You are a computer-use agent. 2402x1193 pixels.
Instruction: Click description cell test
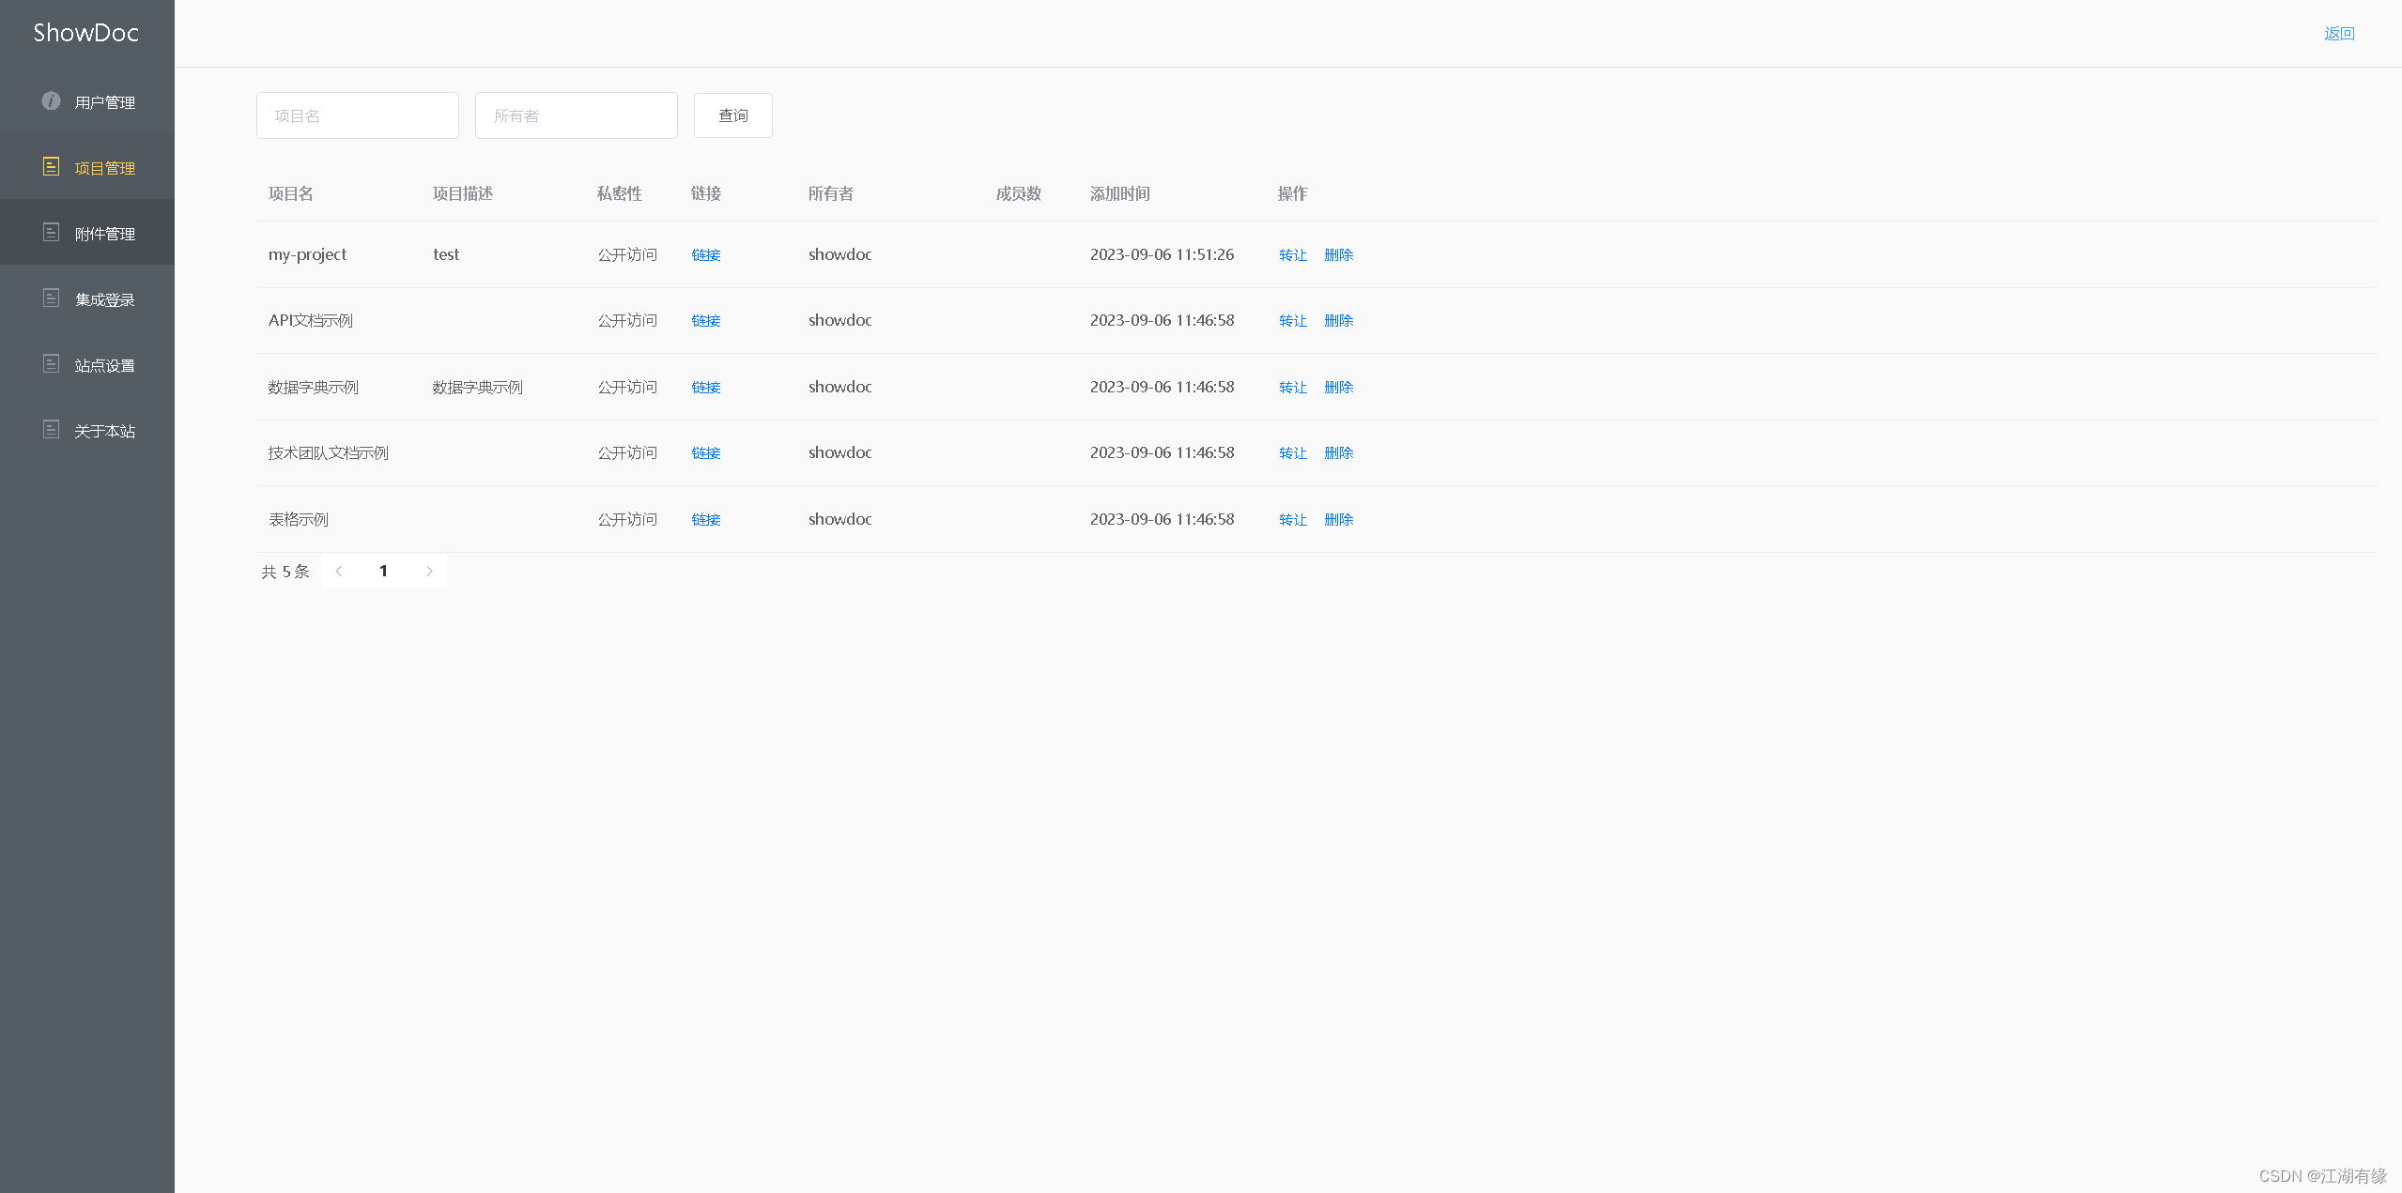click(446, 254)
